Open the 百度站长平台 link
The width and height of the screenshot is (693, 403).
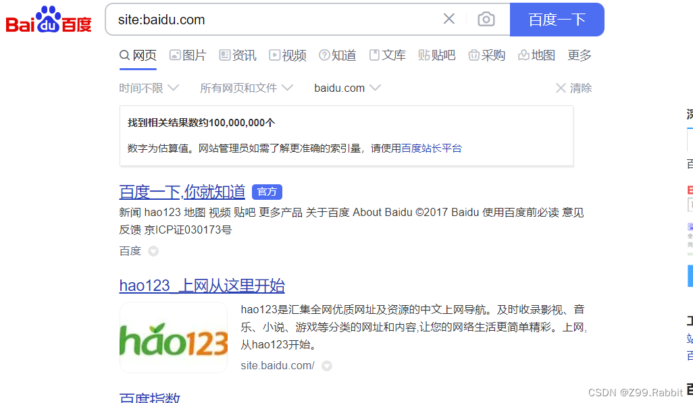[432, 148]
